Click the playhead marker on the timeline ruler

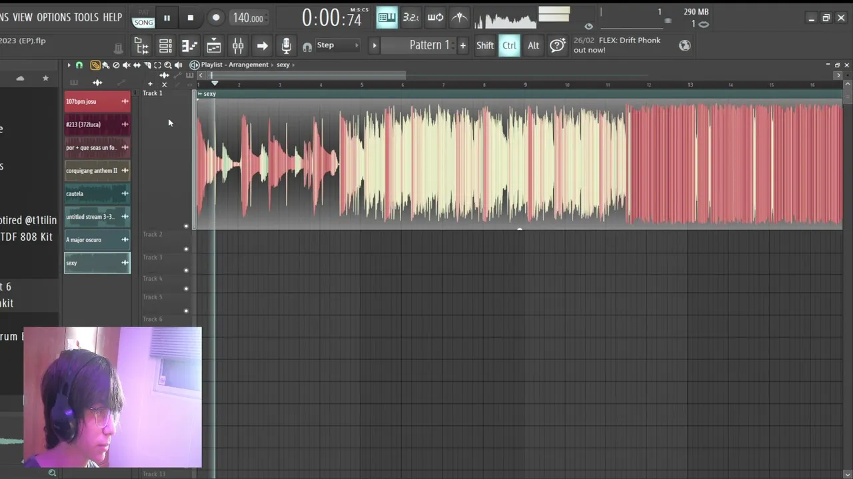215,84
